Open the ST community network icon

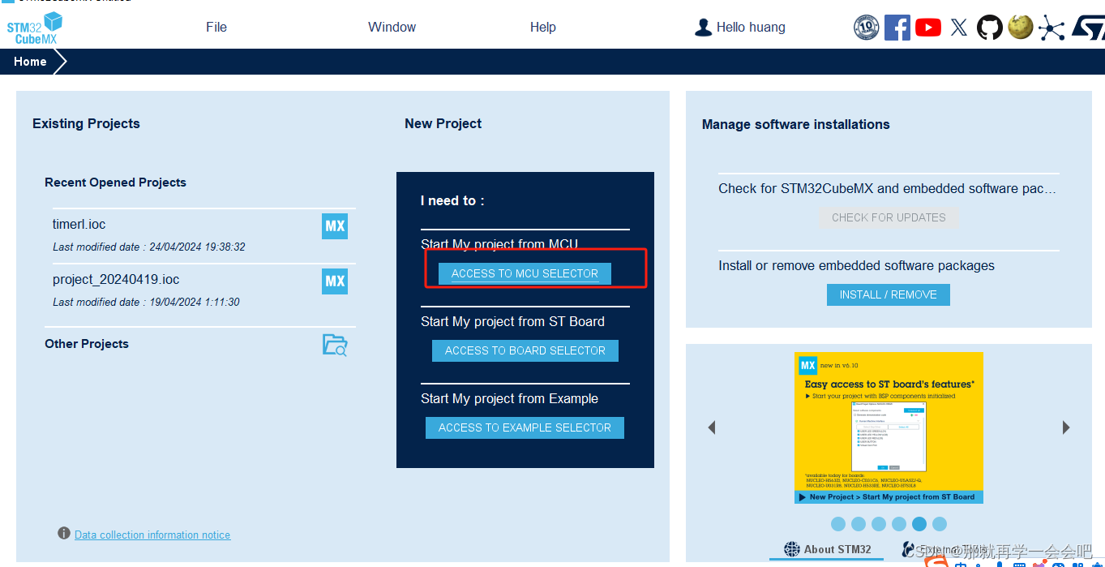(x=1051, y=28)
